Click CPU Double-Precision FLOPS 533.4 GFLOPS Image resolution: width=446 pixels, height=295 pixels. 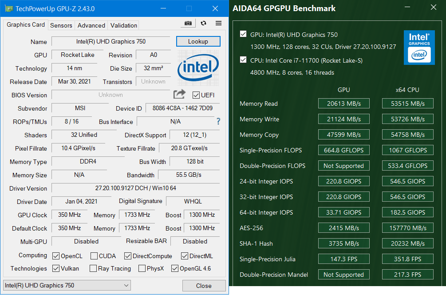tap(407, 166)
